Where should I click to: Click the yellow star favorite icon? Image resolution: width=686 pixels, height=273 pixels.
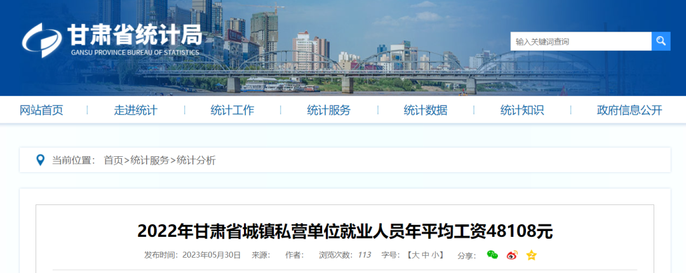(x=531, y=255)
